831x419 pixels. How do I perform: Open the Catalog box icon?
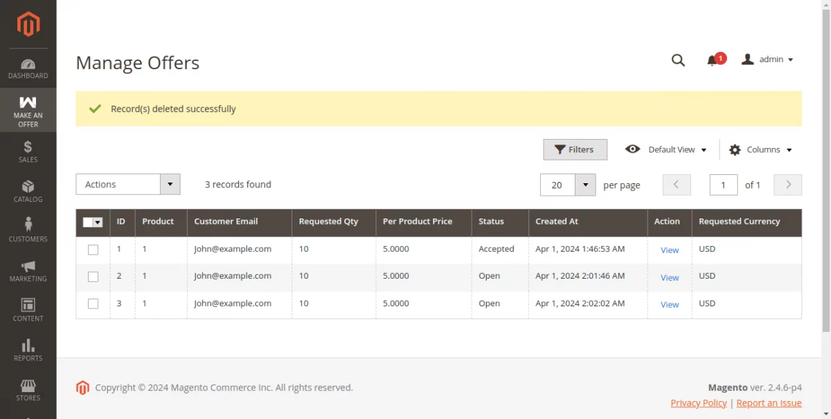click(28, 187)
